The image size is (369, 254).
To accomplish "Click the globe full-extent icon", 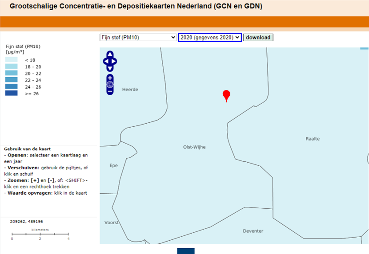I will click(110, 85).
